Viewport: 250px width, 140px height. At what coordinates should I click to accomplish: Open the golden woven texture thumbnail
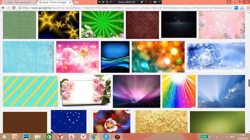pos(161,122)
